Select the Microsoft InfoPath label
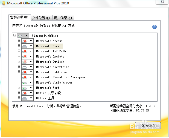 [51, 51]
